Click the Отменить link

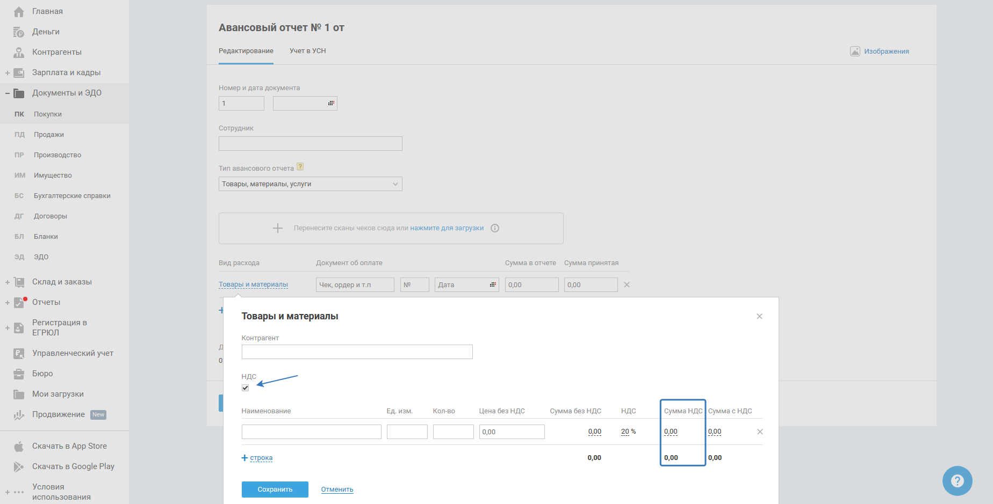tap(337, 490)
